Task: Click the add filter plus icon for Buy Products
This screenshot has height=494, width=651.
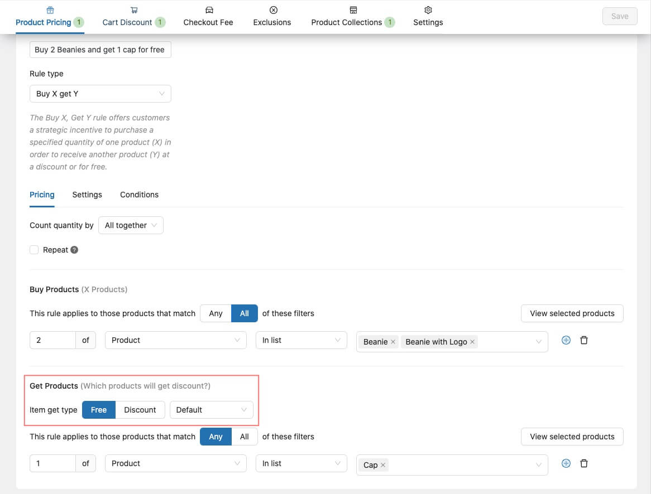Action: tap(566, 340)
